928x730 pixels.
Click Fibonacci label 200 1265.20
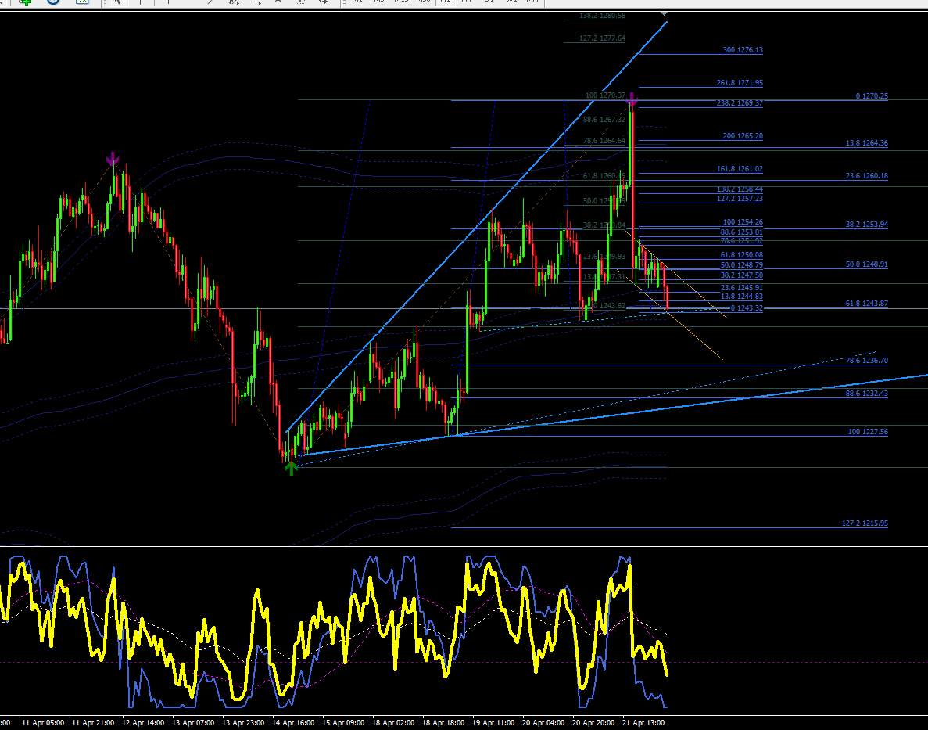tap(743, 136)
